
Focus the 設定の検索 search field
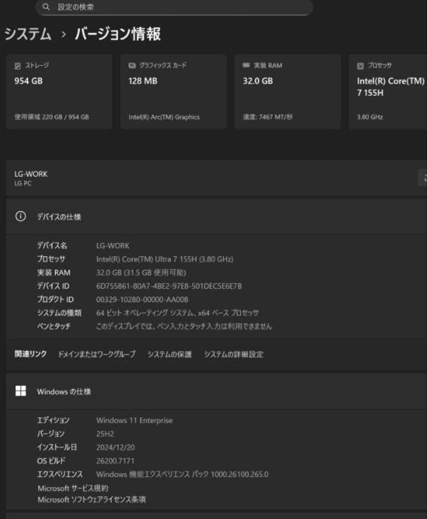(175, 7)
